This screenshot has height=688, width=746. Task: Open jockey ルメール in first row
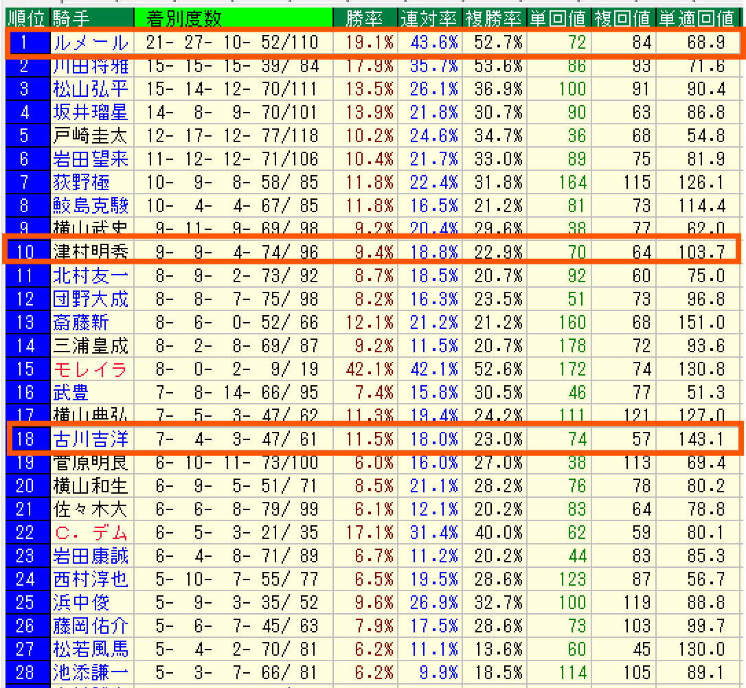(91, 43)
